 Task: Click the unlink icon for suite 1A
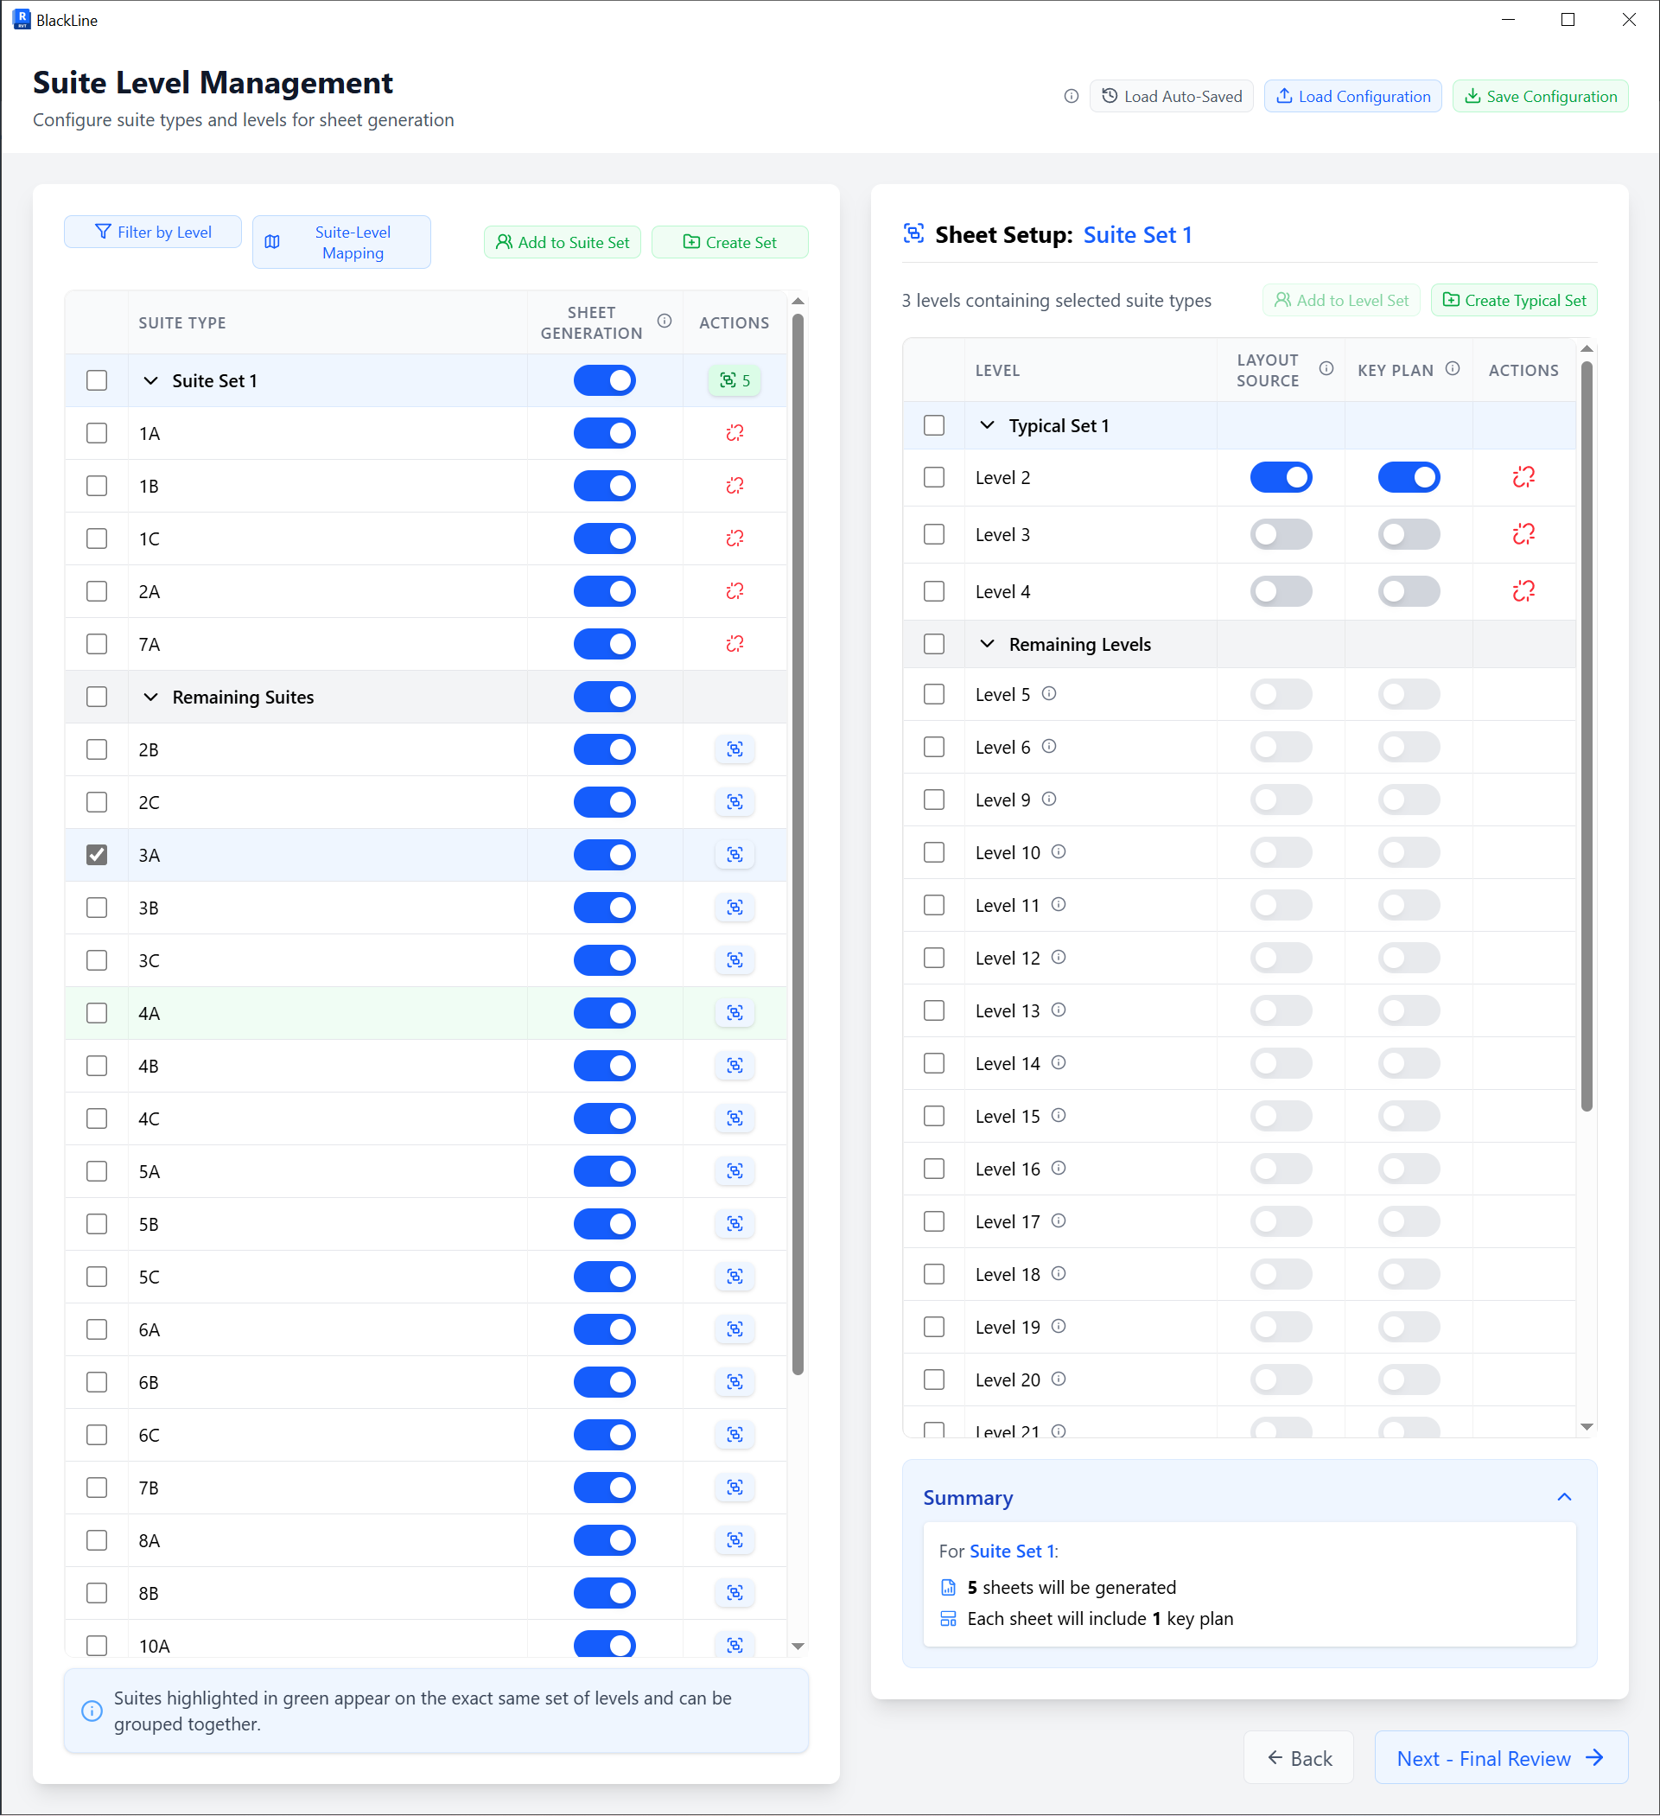pyautogui.click(x=734, y=433)
